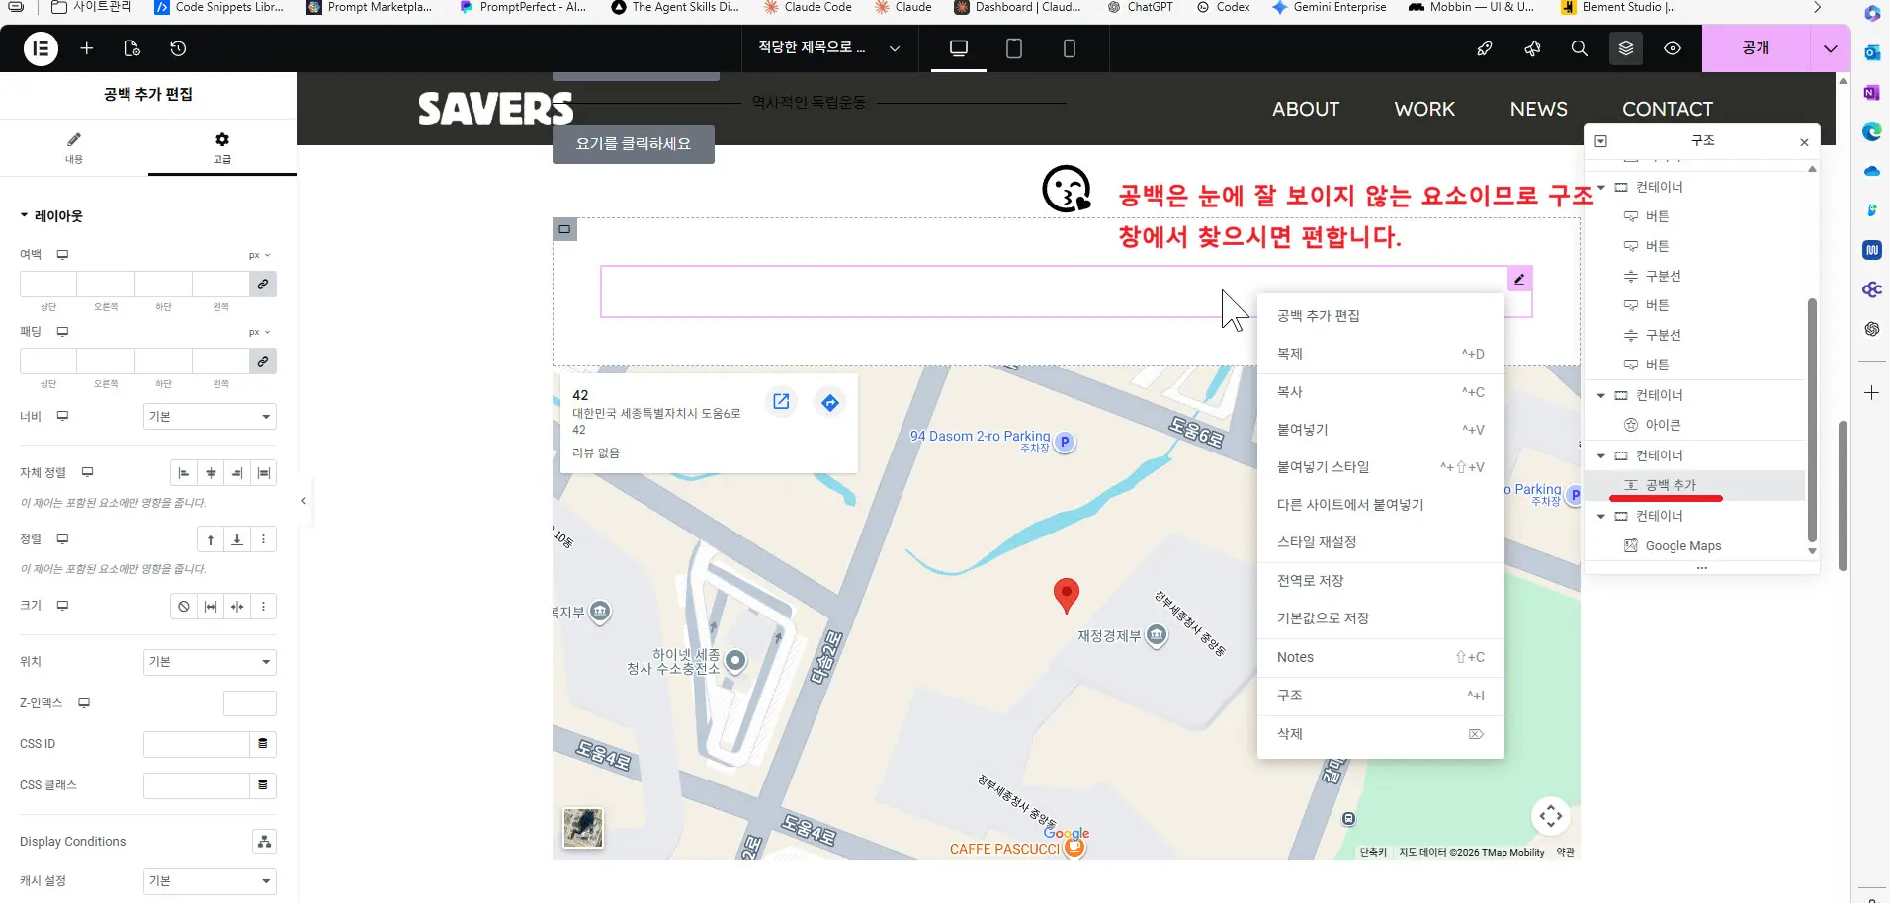Open the finder search icon

point(1580,48)
